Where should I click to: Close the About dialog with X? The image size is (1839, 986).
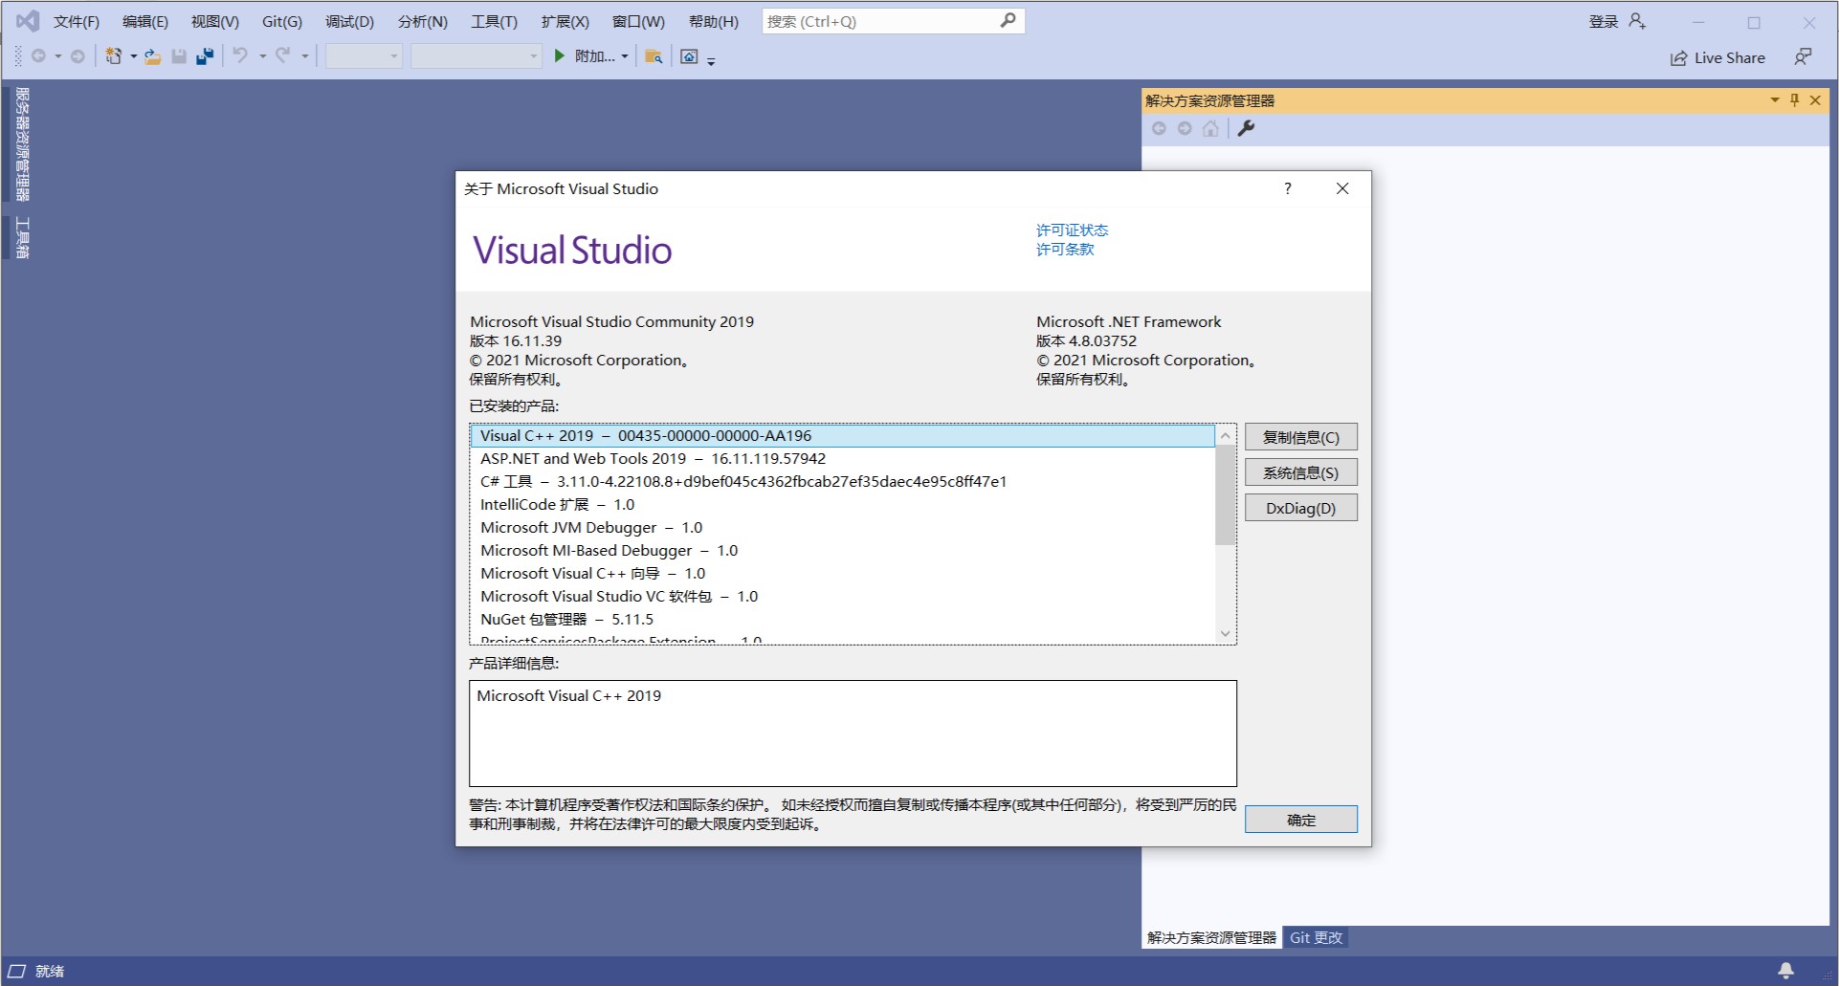pos(1342,188)
